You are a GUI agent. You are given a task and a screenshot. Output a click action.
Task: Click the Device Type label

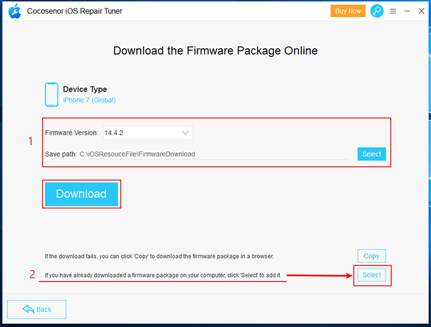(x=84, y=89)
